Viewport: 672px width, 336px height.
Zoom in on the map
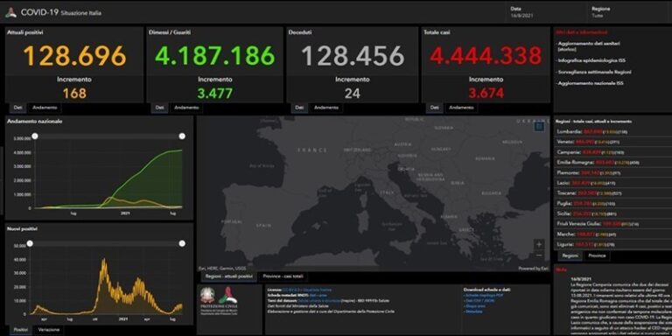(539, 245)
